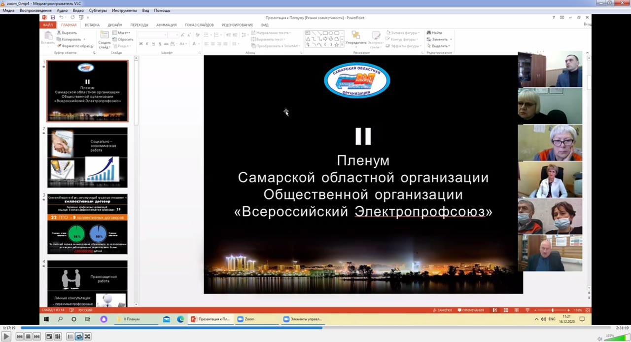
Task: Toggle VLC fullscreen mode button
Action: pos(49,337)
